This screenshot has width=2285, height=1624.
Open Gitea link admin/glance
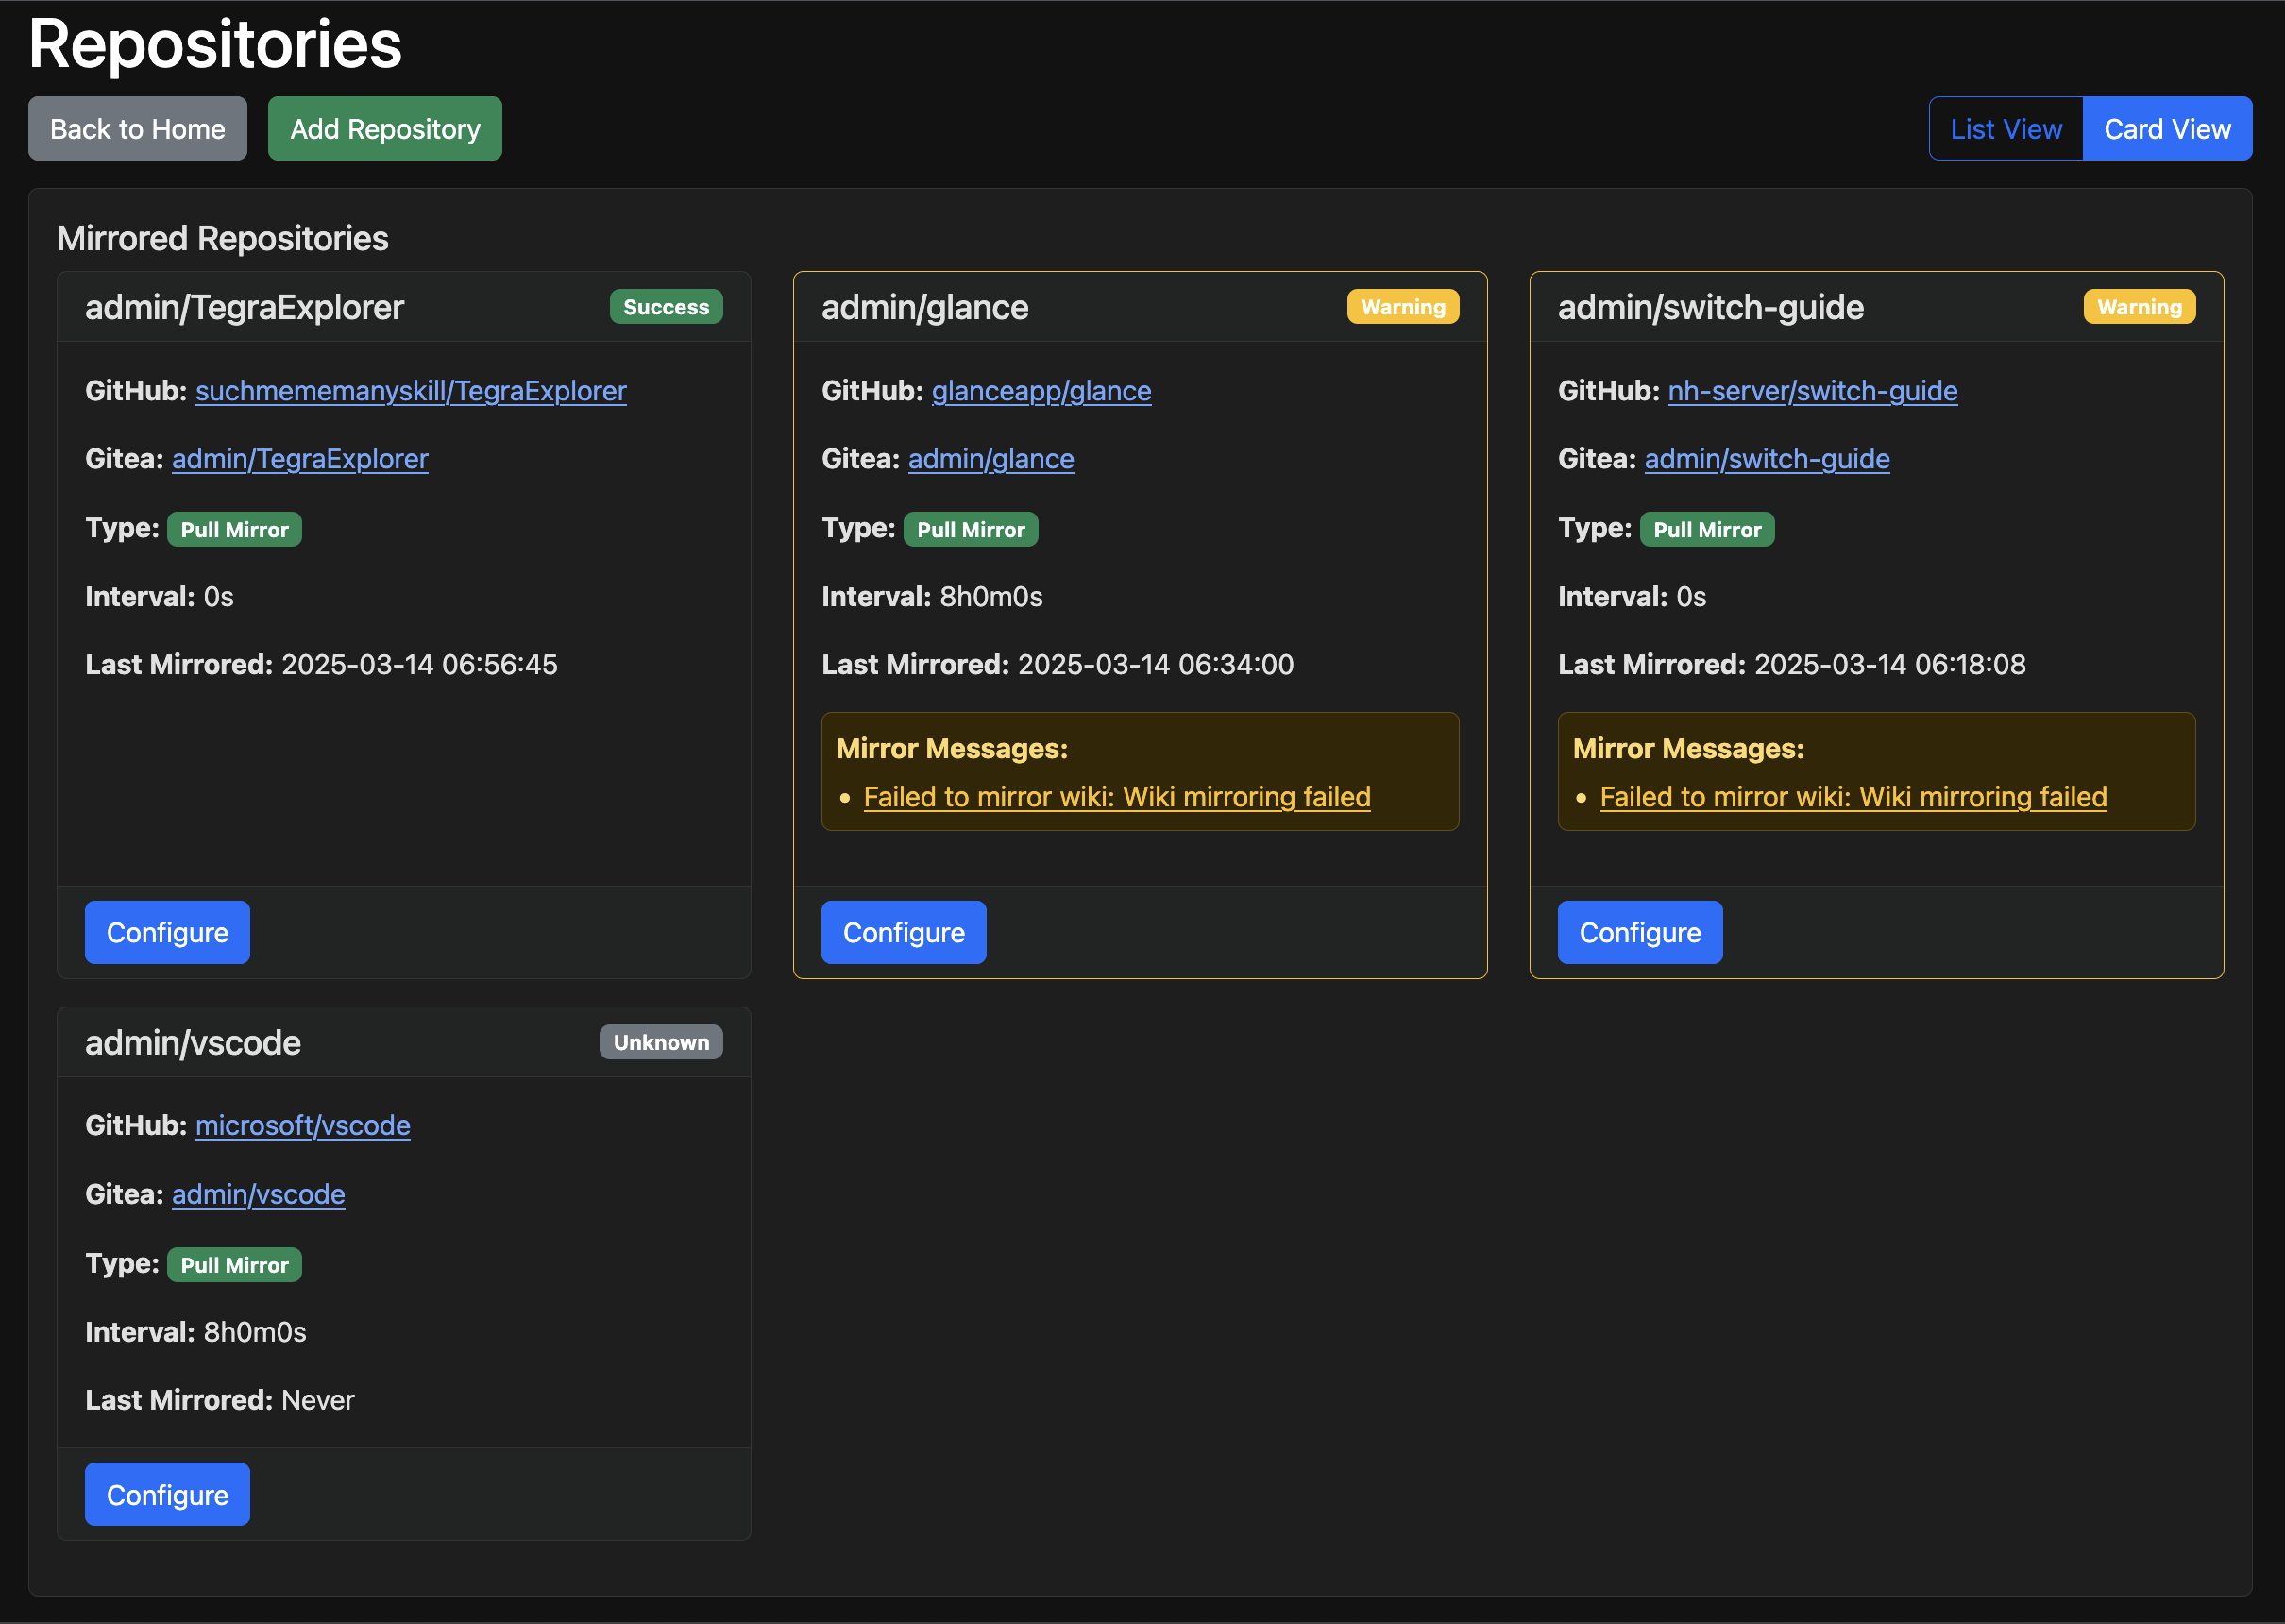991,459
